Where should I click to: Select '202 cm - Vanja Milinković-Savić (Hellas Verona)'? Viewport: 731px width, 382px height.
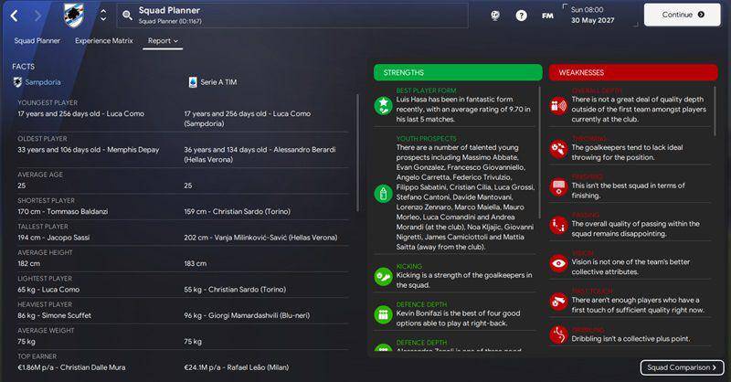coord(260,238)
